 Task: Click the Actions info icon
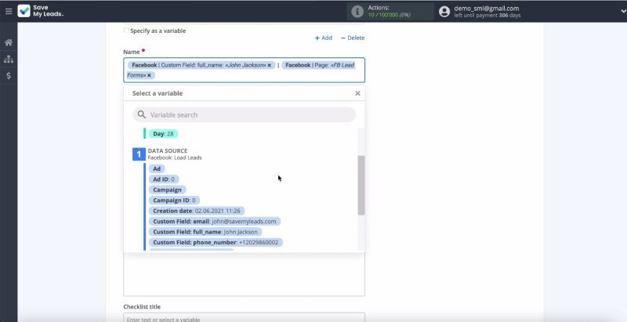[357, 11]
